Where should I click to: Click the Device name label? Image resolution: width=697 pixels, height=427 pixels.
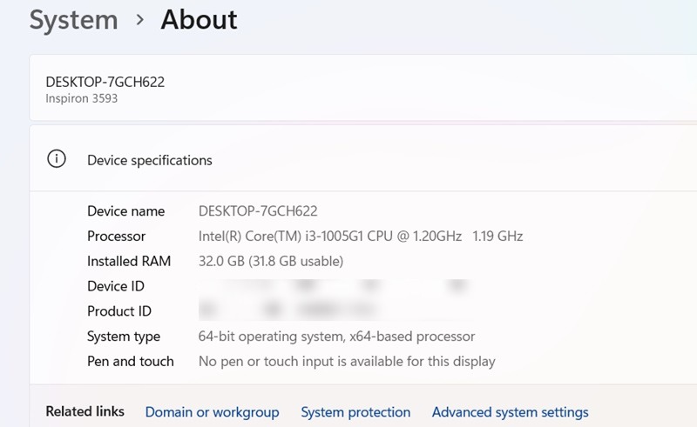(x=126, y=210)
